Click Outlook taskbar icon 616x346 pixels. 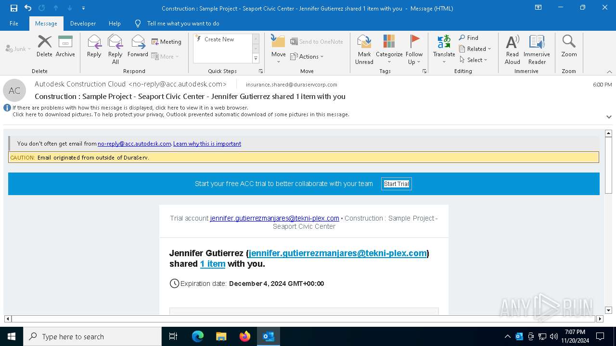pos(269,336)
